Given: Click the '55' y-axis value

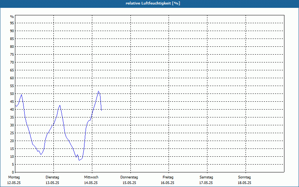Looking at the screenshot, I should click(12, 86).
